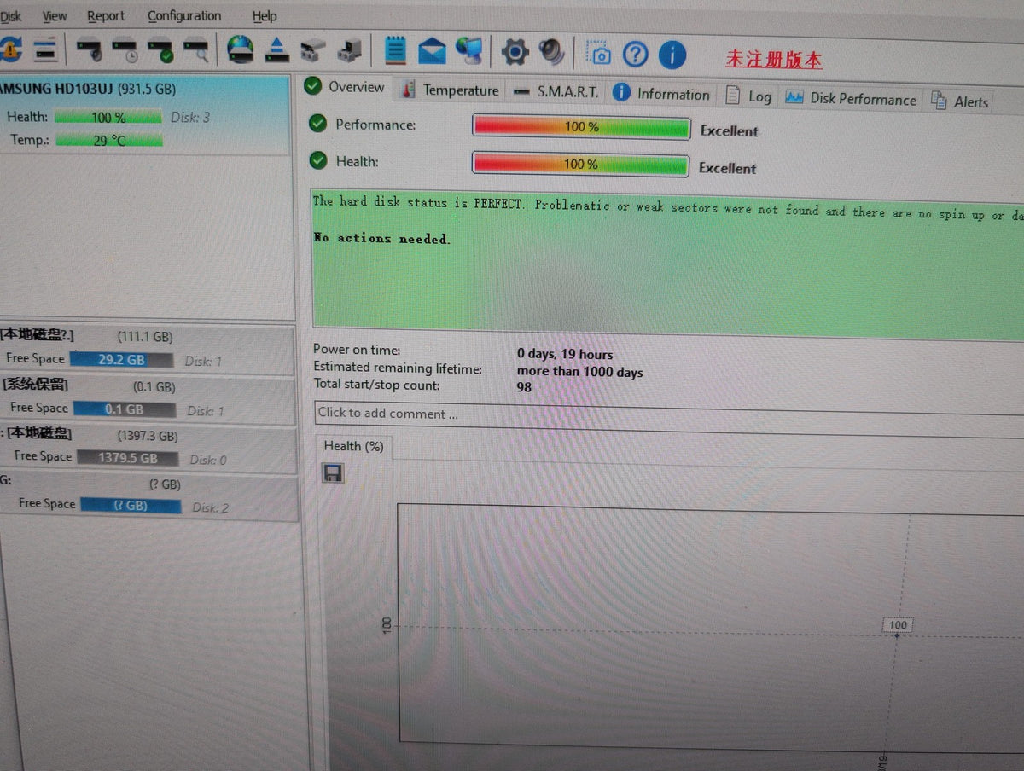Click the blue info about icon
Image resolution: width=1024 pixels, height=771 pixels.
coord(672,55)
